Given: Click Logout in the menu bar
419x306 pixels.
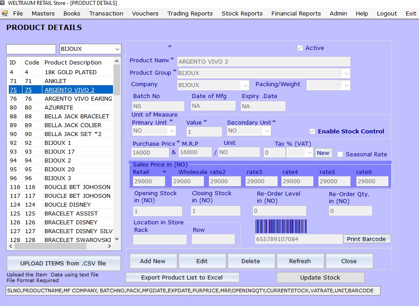Looking at the screenshot, I should coord(387,13).
